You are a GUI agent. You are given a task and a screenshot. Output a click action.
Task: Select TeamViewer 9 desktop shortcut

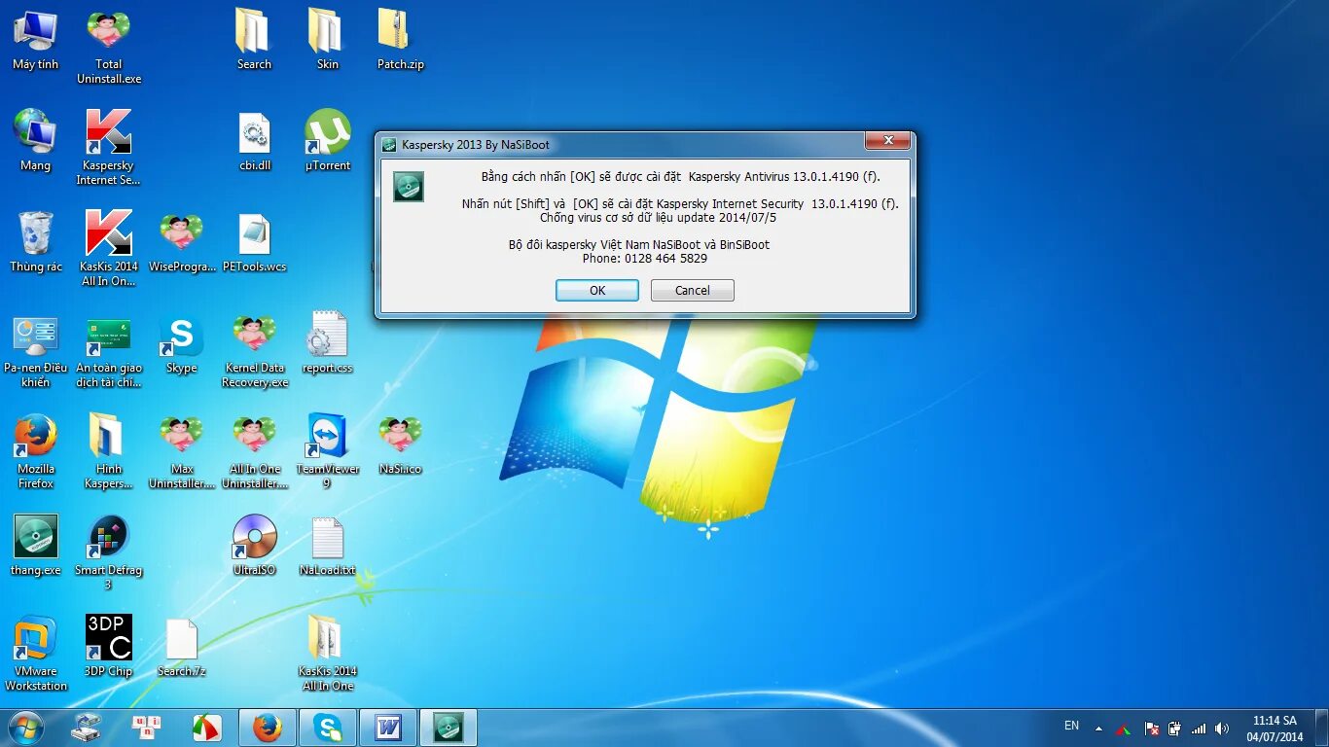coord(327,451)
